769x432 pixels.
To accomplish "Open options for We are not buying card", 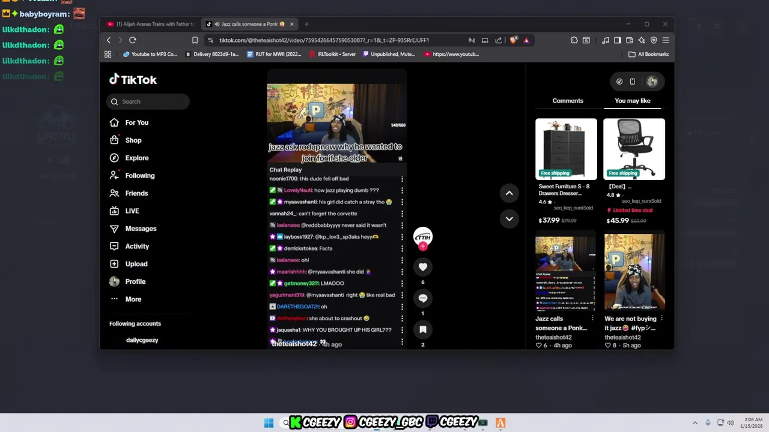I will [x=661, y=319].
